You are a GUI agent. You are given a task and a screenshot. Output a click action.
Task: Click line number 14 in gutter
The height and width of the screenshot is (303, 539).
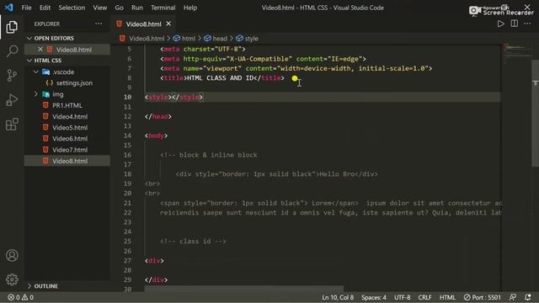click(127, 136)
